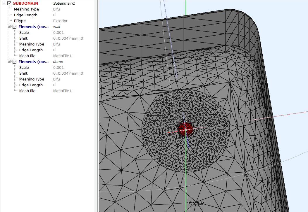Screen dimensions: 308x212
Task: Click the SUBDOMAIN Bifu meshing value
Action: tap(56, 9)
